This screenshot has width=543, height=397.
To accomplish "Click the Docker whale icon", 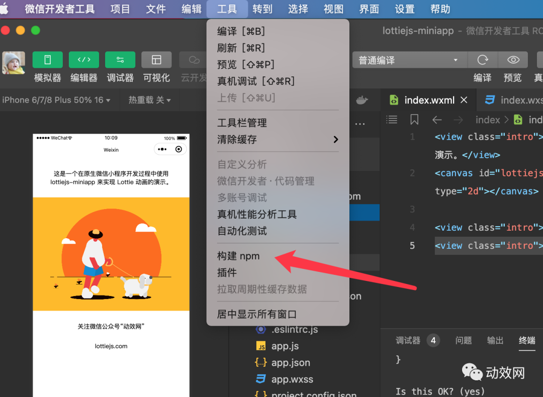I will click(362, 100).
